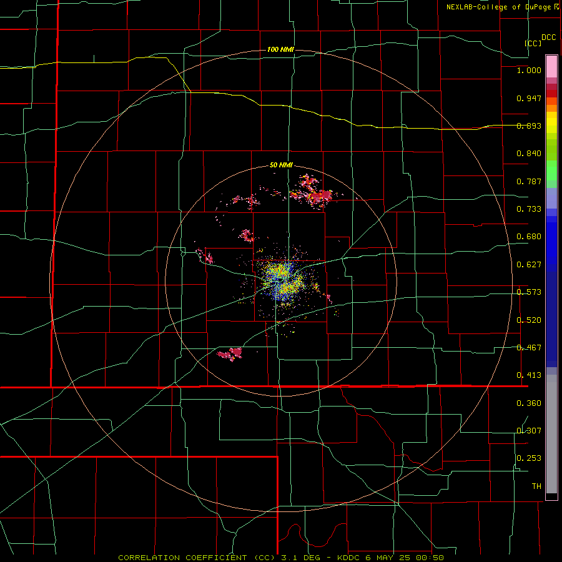The width and height of the screenshot is (562, 562).
Task: Click the 0.573 scale value
Action: (x=529, y=292)
